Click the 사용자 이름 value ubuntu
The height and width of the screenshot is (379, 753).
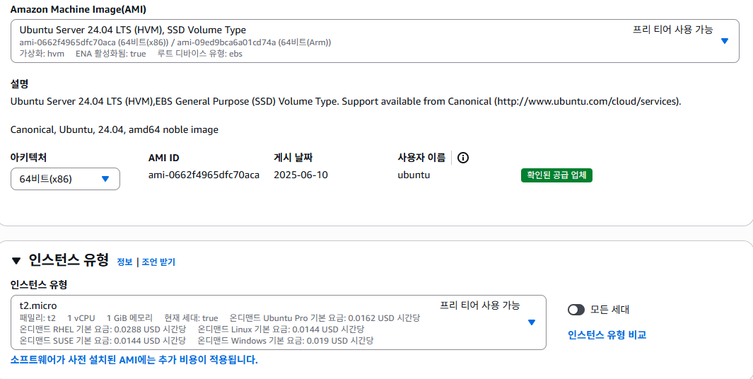(414, 175)
